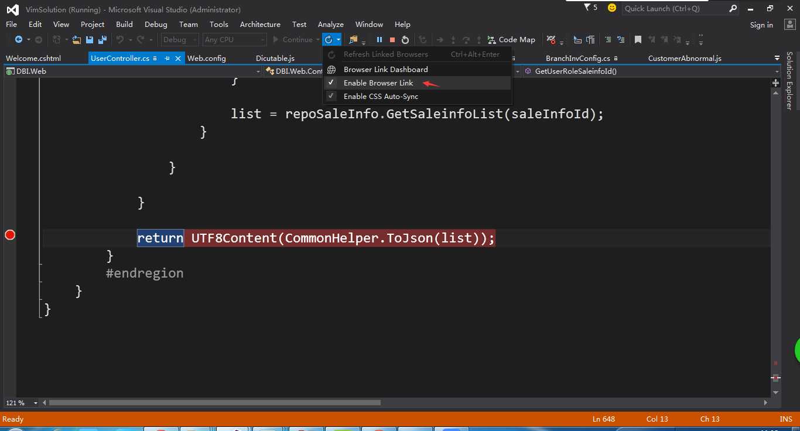Click the Col 13 status bar entry
The width and height of the screenshot is (800, 431).
tap(657, 419)
